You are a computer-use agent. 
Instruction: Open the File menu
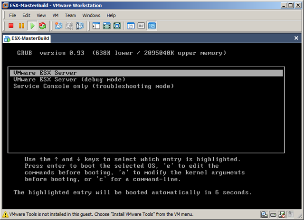click(x=13, y=15)
